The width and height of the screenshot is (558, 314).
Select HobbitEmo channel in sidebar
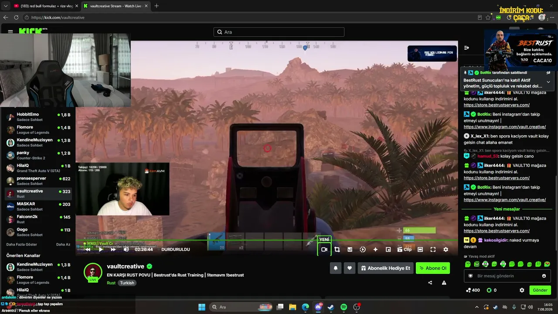click(x=38, y=117)
